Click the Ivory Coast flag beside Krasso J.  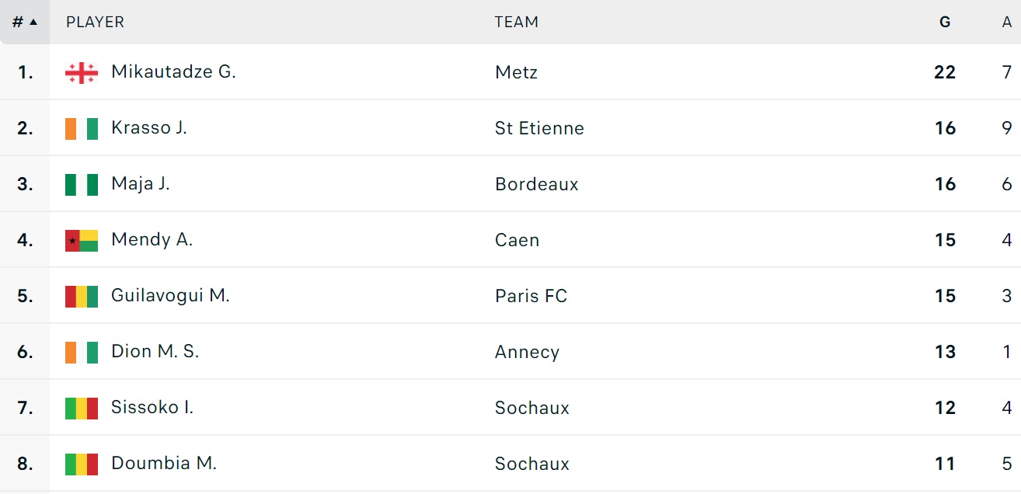[82, 129]
